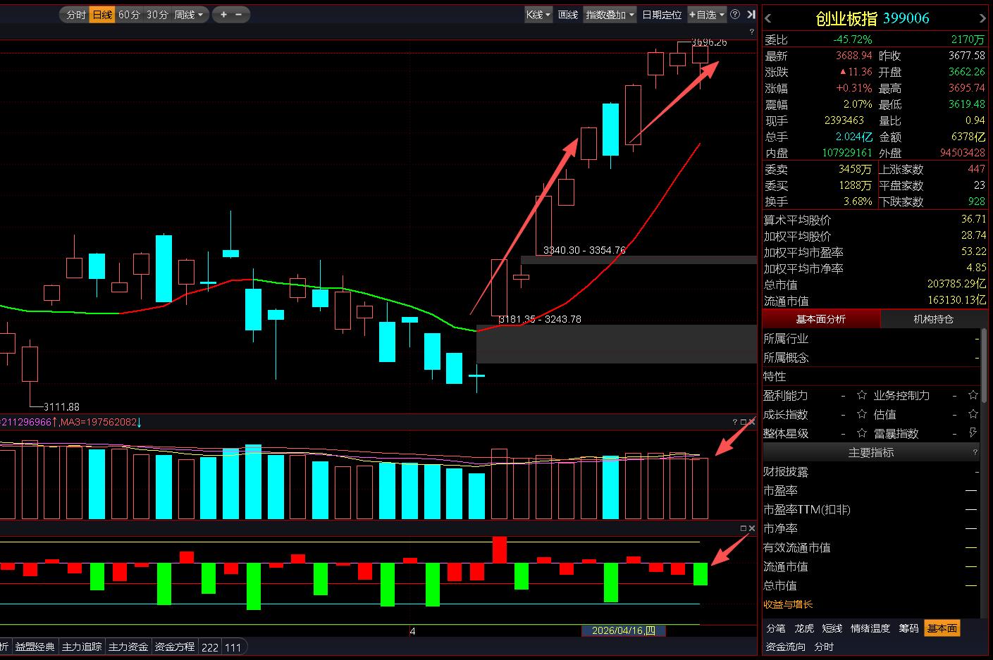Viewport: 993px width, 660px height.
Task: Jump to latest bar using skip-end icon
Action: tap(751, 15)
